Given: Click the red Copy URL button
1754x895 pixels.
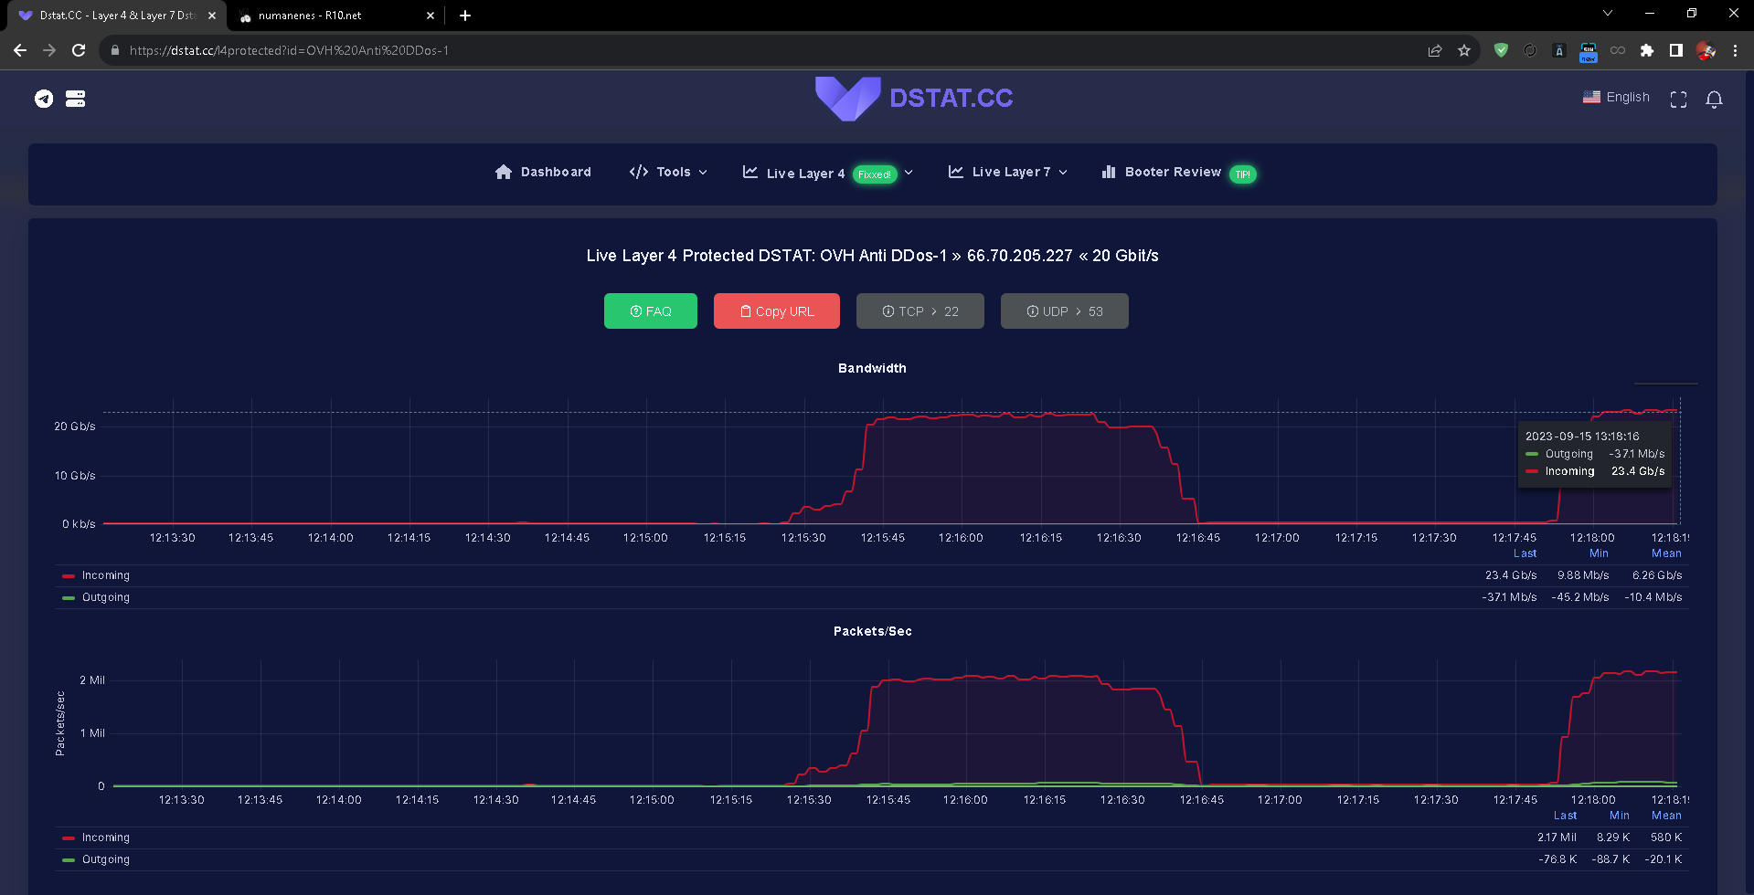Looking at the screenshot, I should [x=777, y=311].
